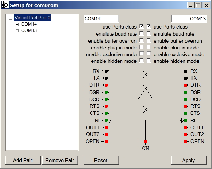Click the Add Pair button
The width and height of the screenshot is (212, 169).
[23, 160]
